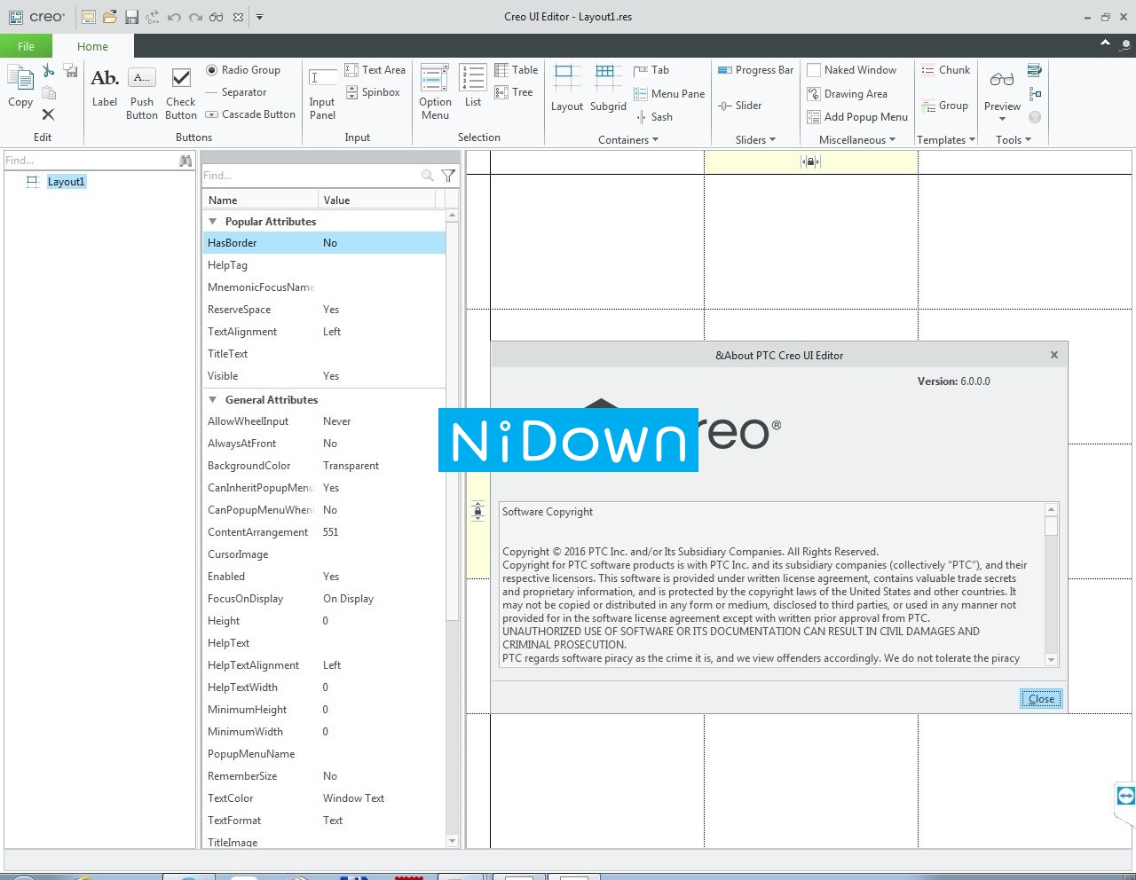
Task: Open the Preview dropdown arrow
Action: click(1002, 119)
